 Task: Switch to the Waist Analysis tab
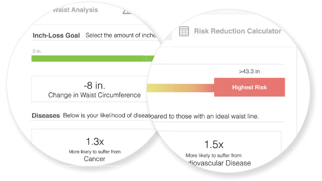75,10
